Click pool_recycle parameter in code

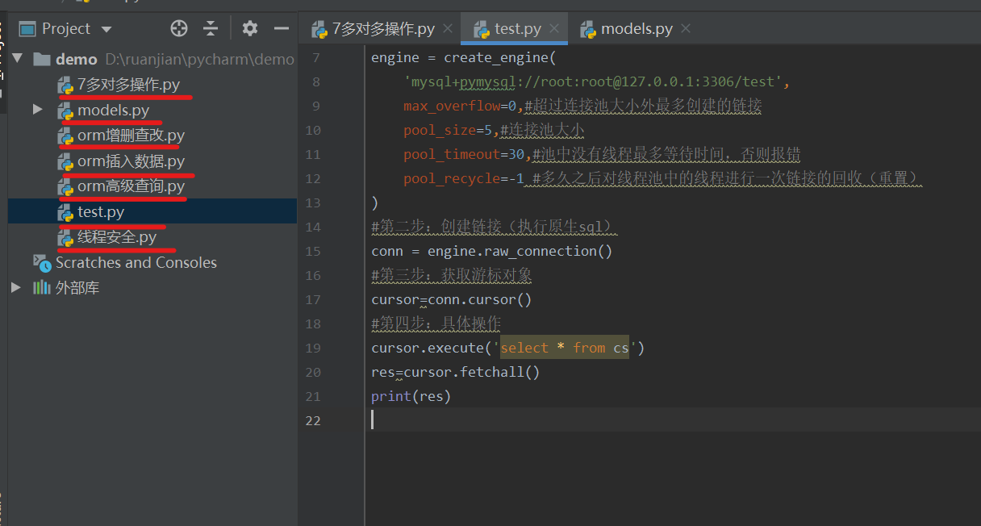[452, 178]
